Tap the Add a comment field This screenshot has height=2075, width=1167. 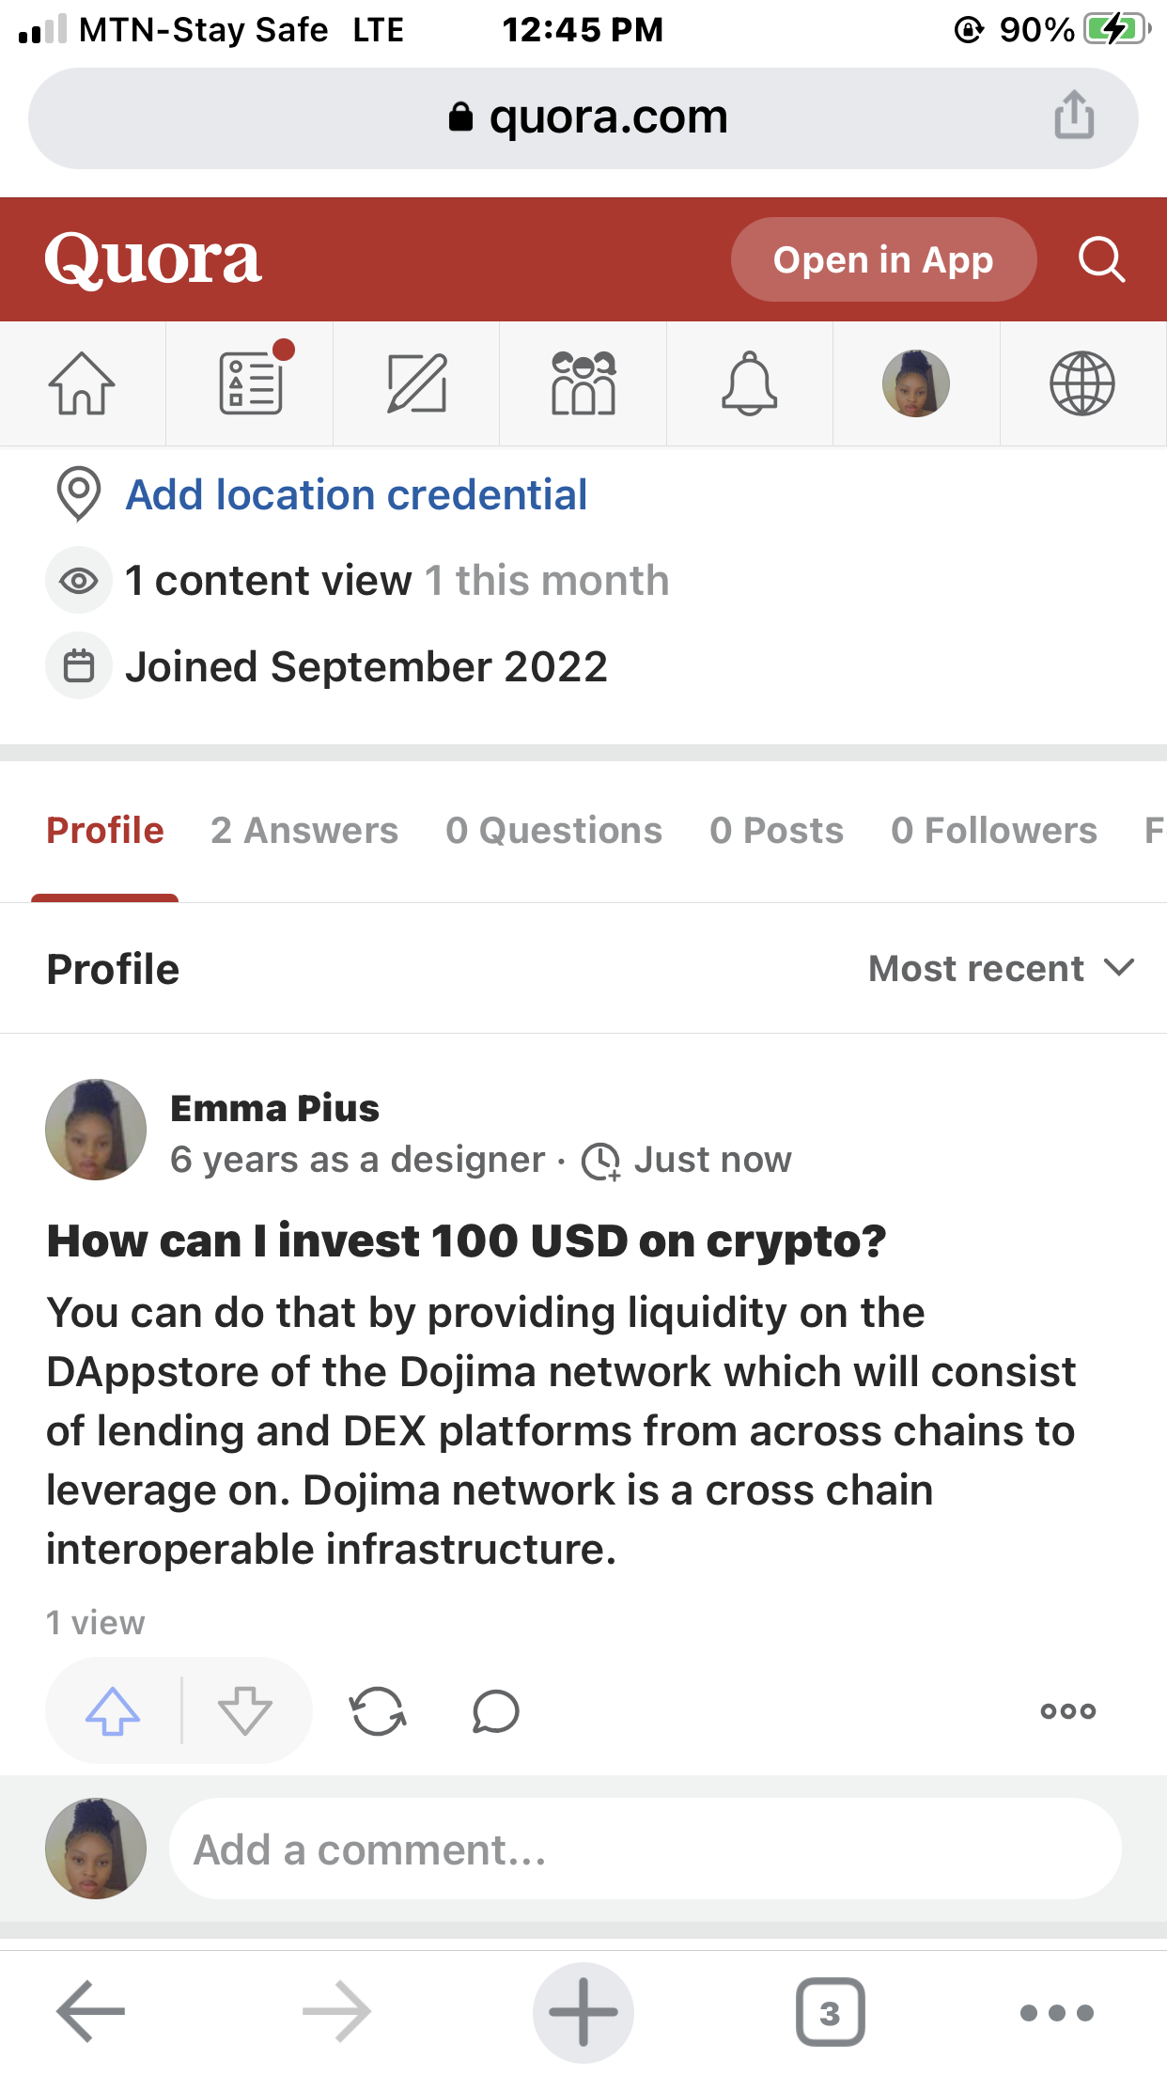coord(645,1849)
